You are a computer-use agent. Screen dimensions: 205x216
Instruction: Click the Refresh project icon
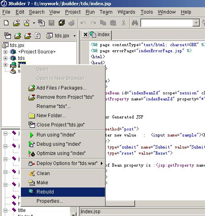(x=38, y=36)
